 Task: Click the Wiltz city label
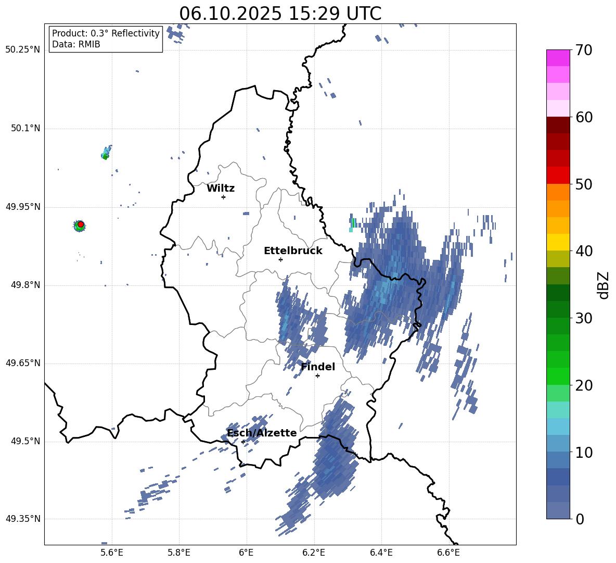[x=221, y=189]
